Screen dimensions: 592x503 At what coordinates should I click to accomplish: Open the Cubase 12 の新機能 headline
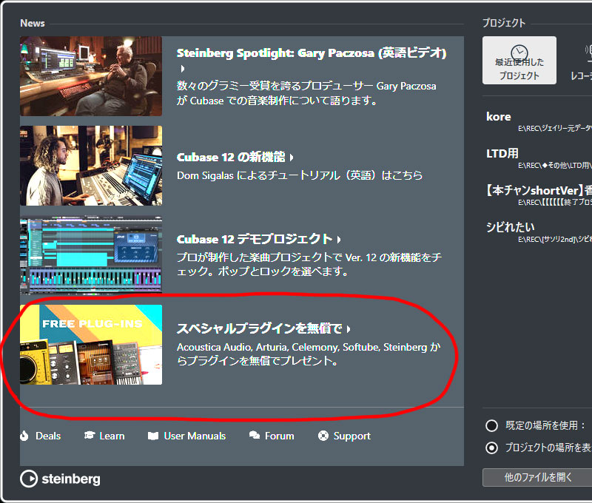click(231, 157)
